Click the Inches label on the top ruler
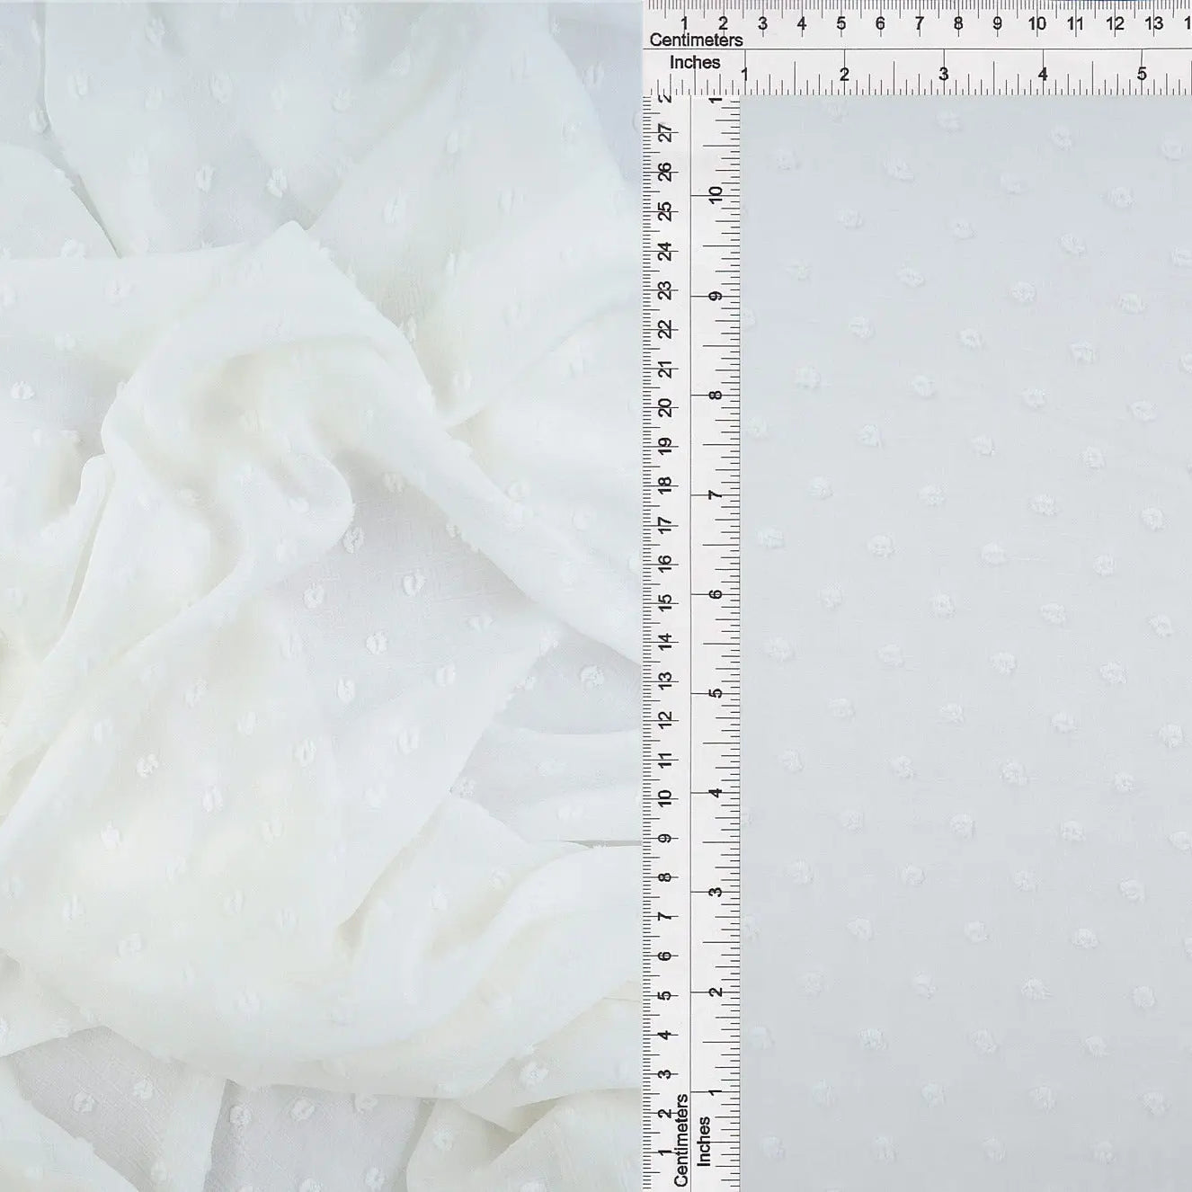The height and width of the screenshot is (1192, 1192). click(695, 63)
